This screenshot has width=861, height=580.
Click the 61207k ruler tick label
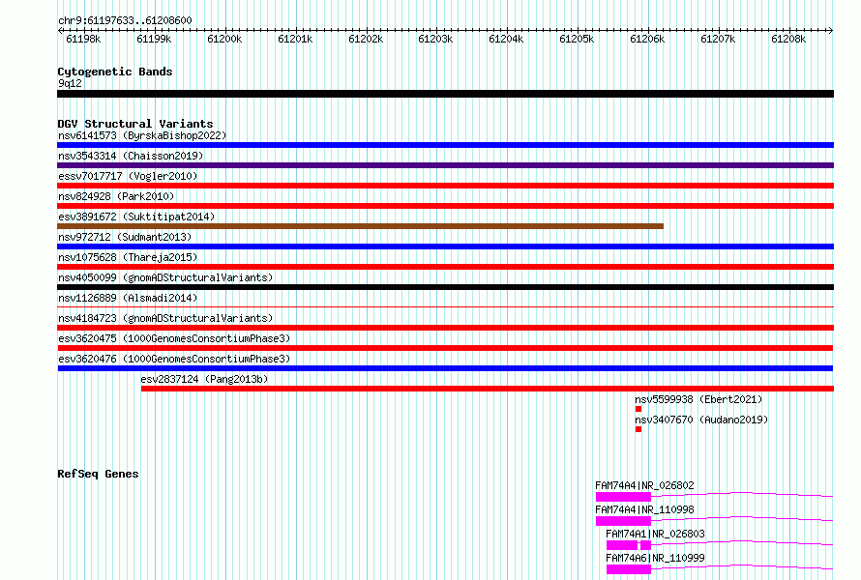(x=718, y=39)
